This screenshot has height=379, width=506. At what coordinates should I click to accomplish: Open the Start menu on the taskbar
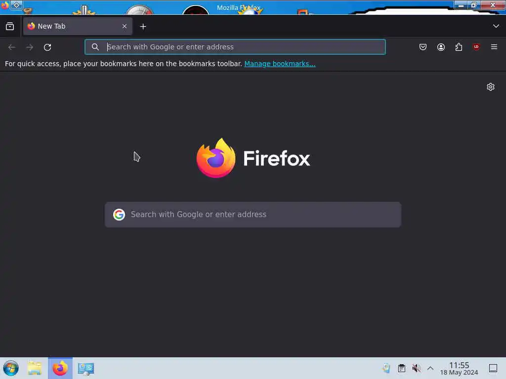coord(11,368)
